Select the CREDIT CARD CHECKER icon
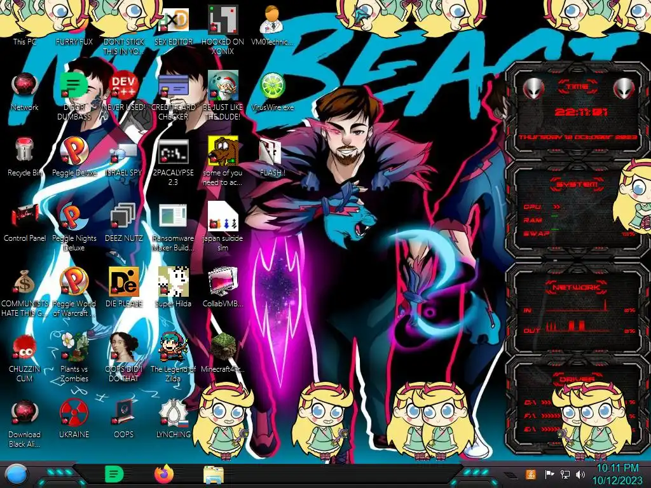 tap(173, 97)
